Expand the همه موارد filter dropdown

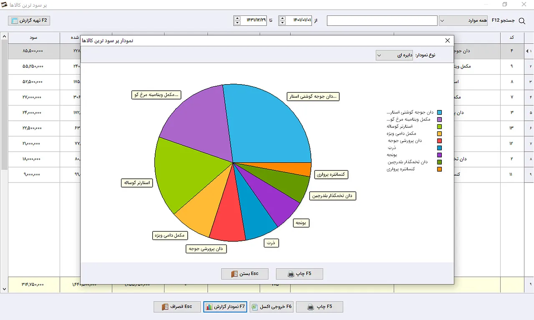pos(463,20)
